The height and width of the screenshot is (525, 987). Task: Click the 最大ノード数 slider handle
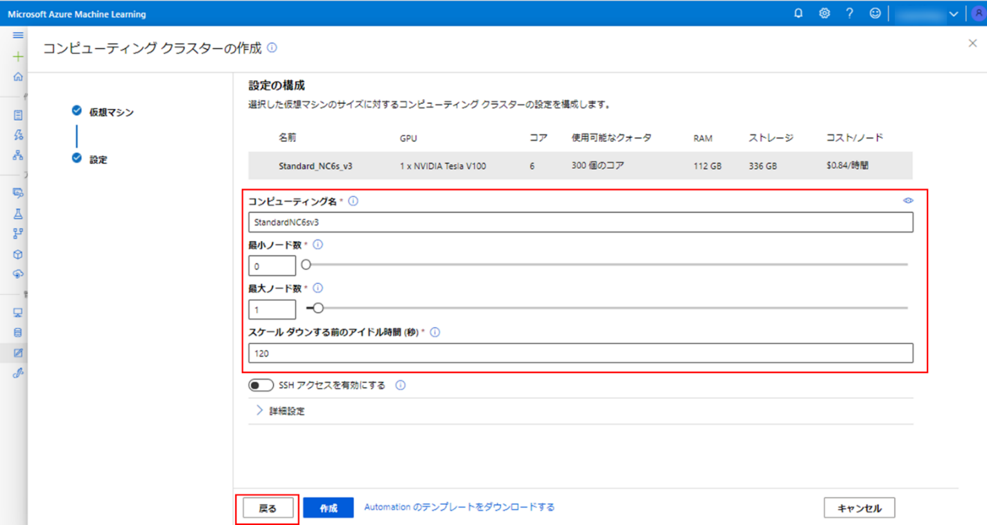pyautogui.click(x=318, y=308)
